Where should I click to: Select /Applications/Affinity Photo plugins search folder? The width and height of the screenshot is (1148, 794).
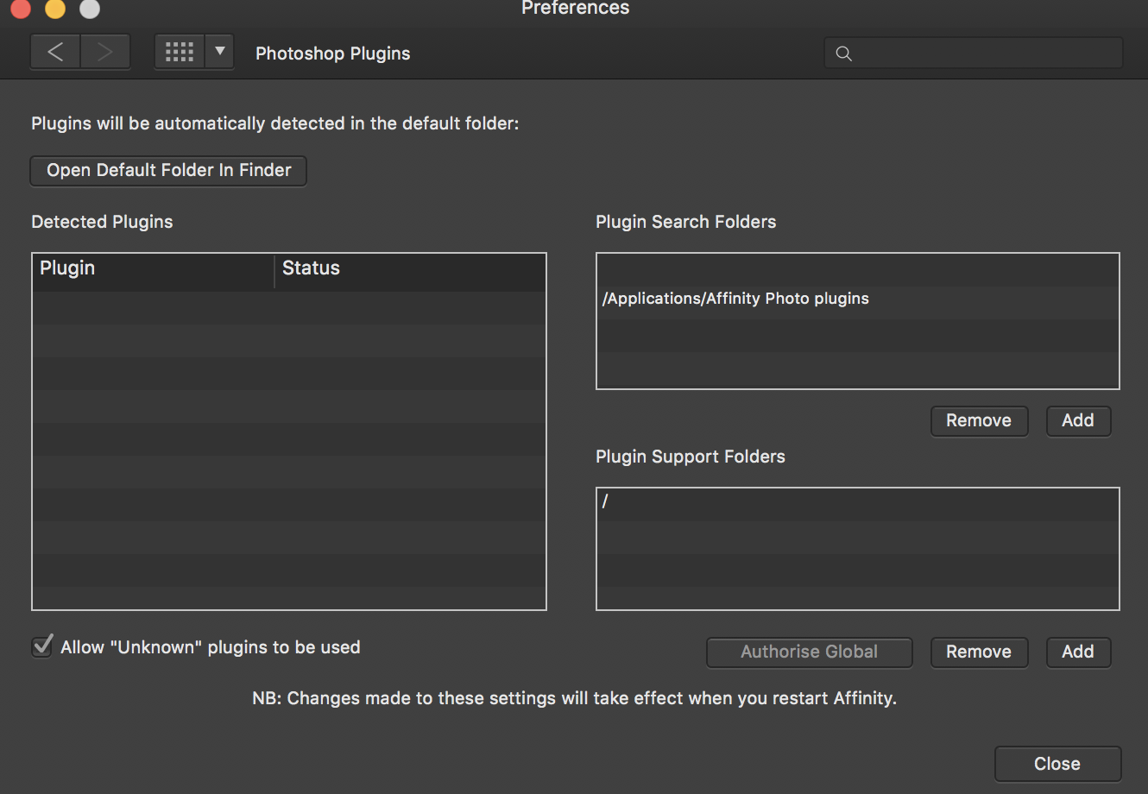(x=735, y=298)
